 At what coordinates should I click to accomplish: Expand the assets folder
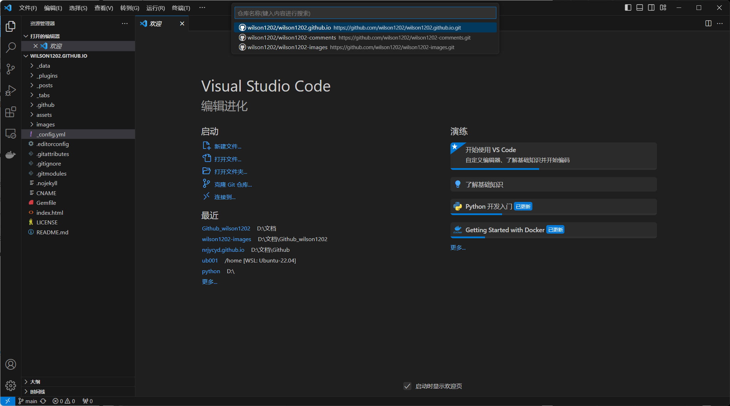[44, 115]
